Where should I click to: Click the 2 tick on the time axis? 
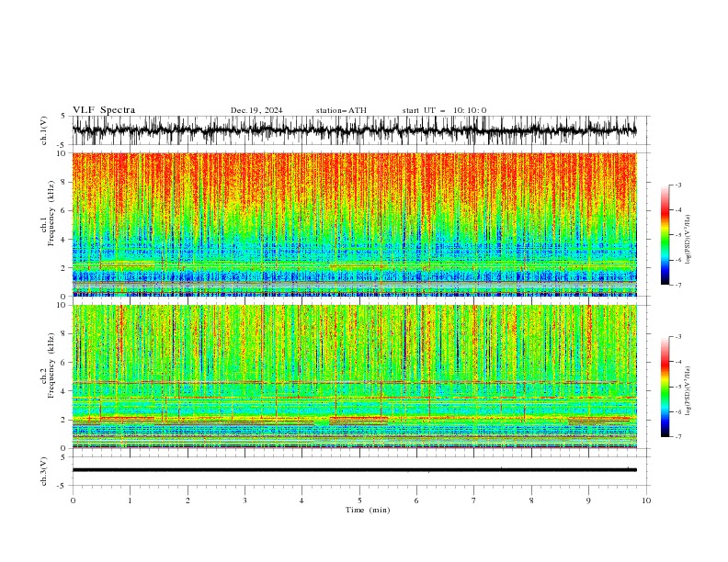coord(188,500)
